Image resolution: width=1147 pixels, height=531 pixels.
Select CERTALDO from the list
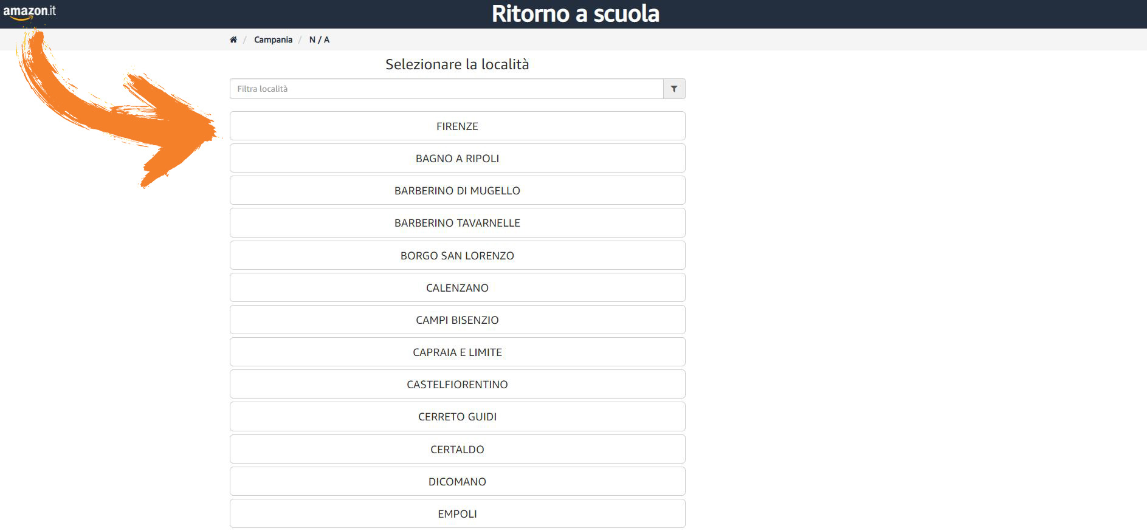(x=458, y=449)
